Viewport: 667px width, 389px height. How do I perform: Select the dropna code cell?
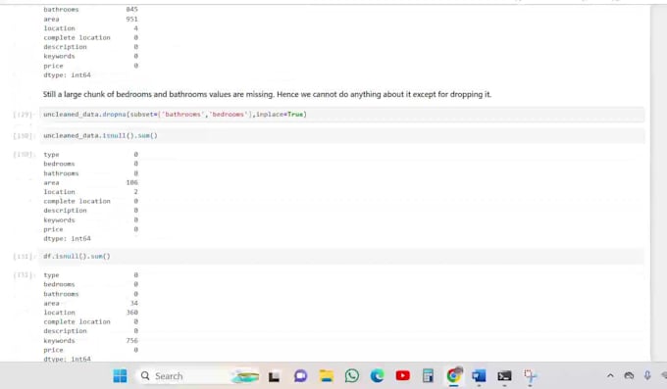(341, 115)
